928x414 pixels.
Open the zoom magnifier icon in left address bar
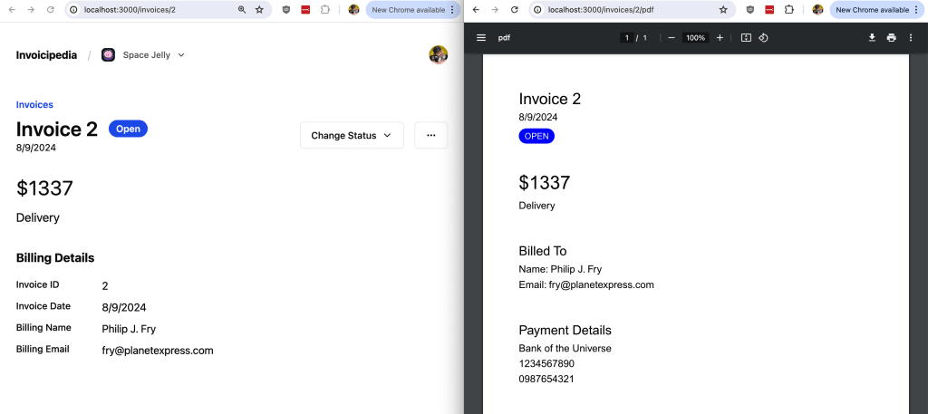point(241,10)
